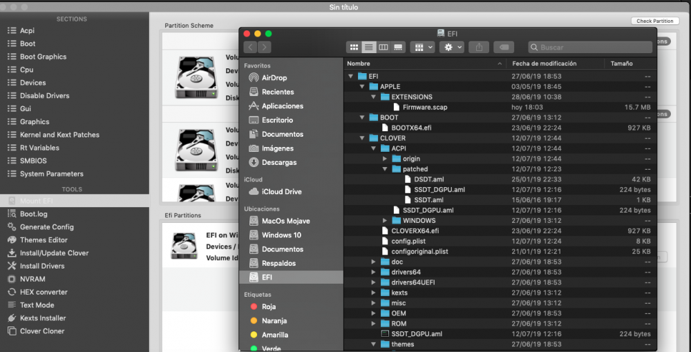Viewport: 691px width, 352px height.
Task: Open the SMBIOS section
Action: pos(33,161)
